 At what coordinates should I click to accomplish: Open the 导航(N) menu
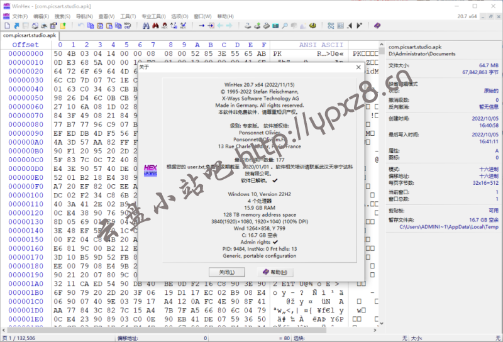click(84, 16)
